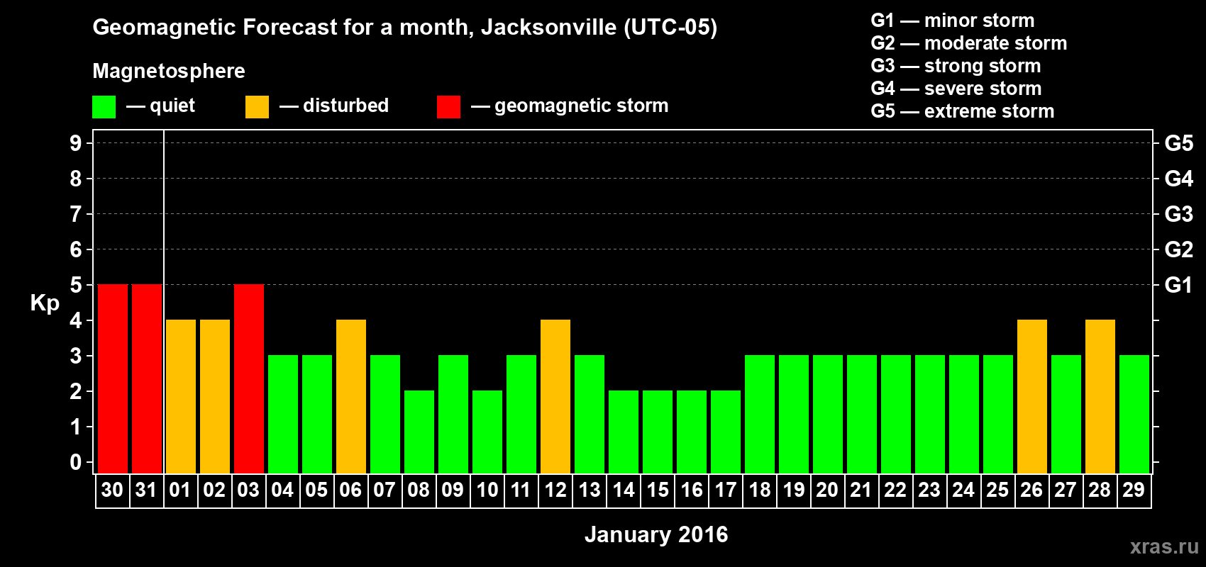Click the date label 24
The image size is (1206, 567).
pyautogui.click(x=963, y=490)
